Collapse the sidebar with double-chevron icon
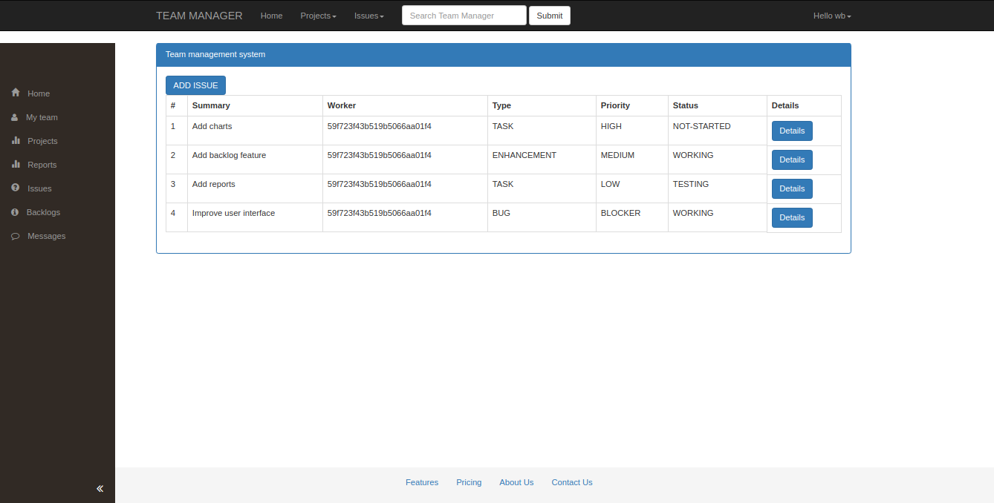The height and width of the screenshot is (503, 994). pyautogui.click(x=100, y=488)
